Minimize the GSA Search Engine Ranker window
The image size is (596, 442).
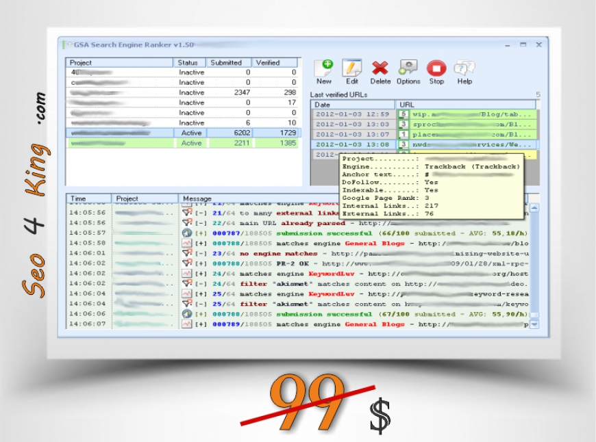(507, 45)
